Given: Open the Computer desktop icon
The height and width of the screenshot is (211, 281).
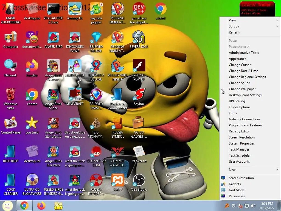Looking at the screenshot, I should (x=11, y=40).
